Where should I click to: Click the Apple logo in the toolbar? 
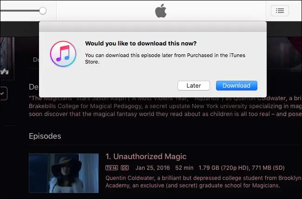[x=161, y=11]
